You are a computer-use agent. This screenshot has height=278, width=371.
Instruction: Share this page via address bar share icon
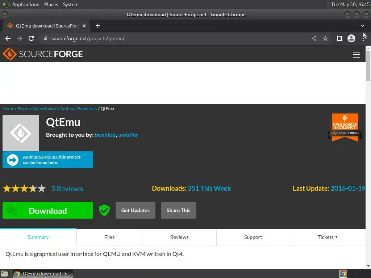click(x=314, y=38)
